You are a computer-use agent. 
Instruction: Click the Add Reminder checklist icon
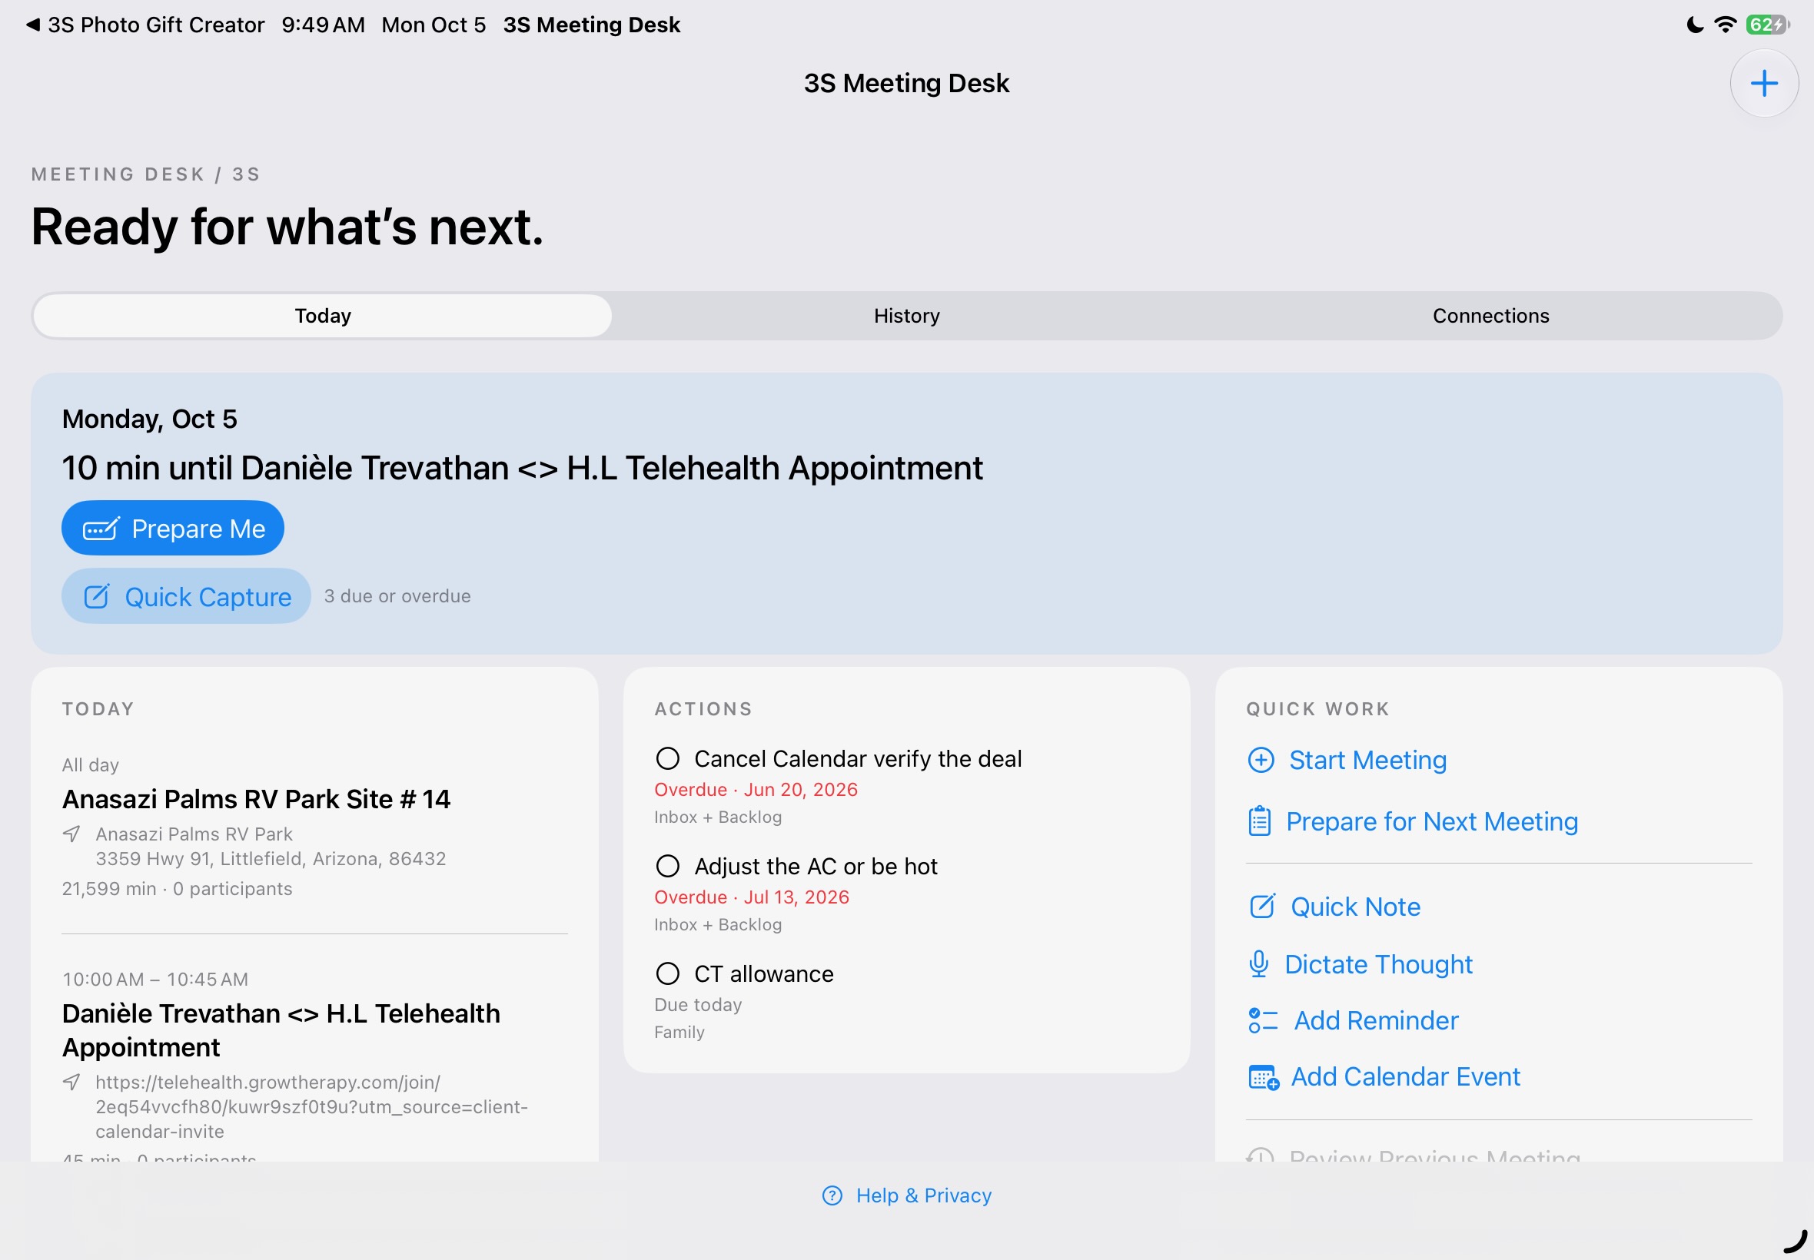[1262, 1020]
